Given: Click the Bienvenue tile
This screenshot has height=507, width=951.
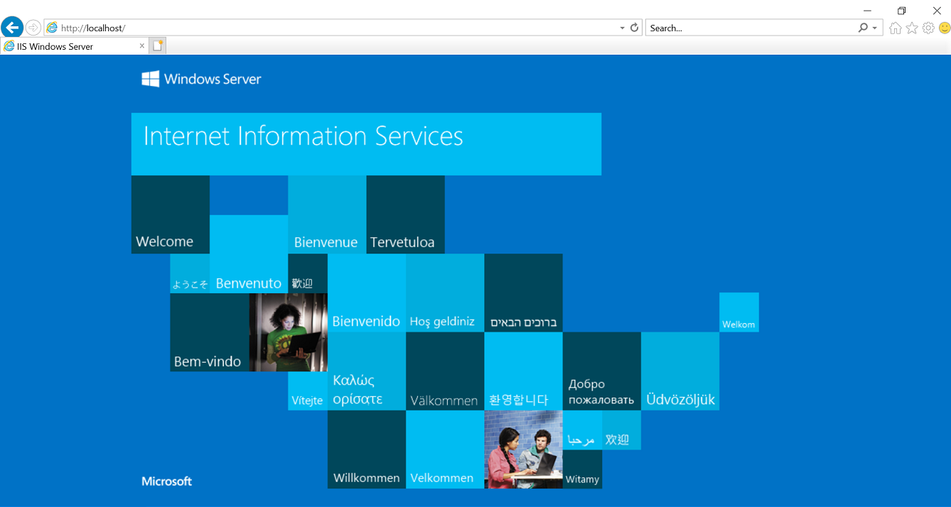Looking at the screenshot, I should pyautogui.click(x=327, y=214).
